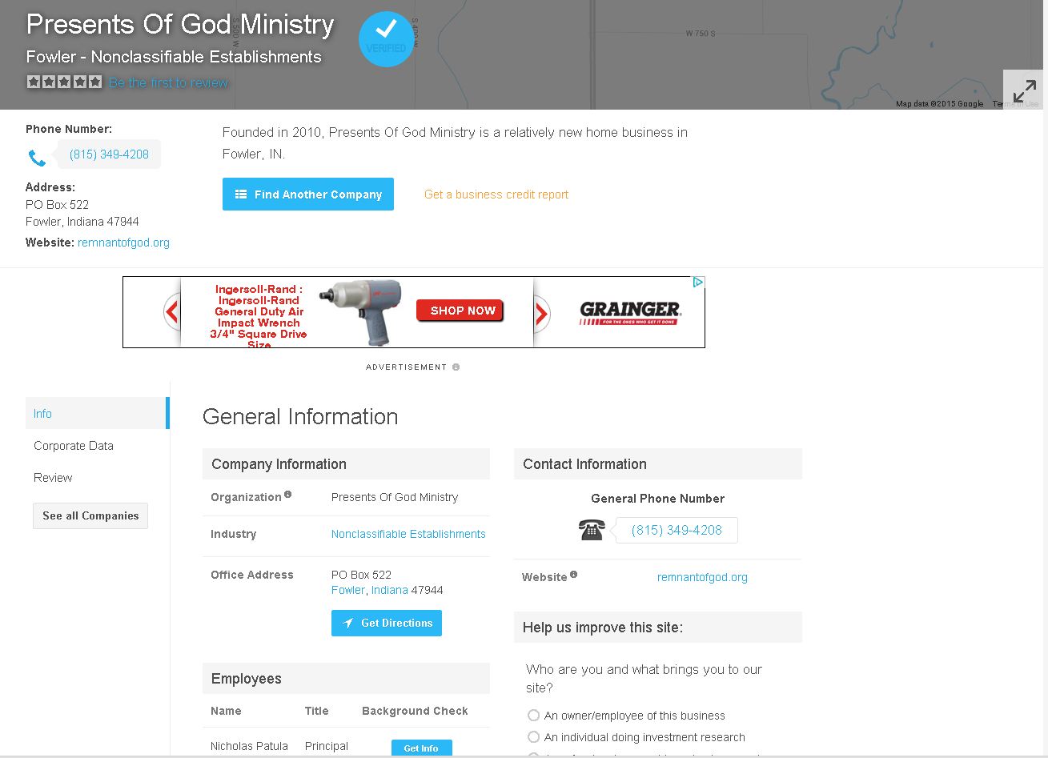Open the Corporate Data sidebar tab
The width and height of the screenshot is (1048, 758).
click(74, 446)
